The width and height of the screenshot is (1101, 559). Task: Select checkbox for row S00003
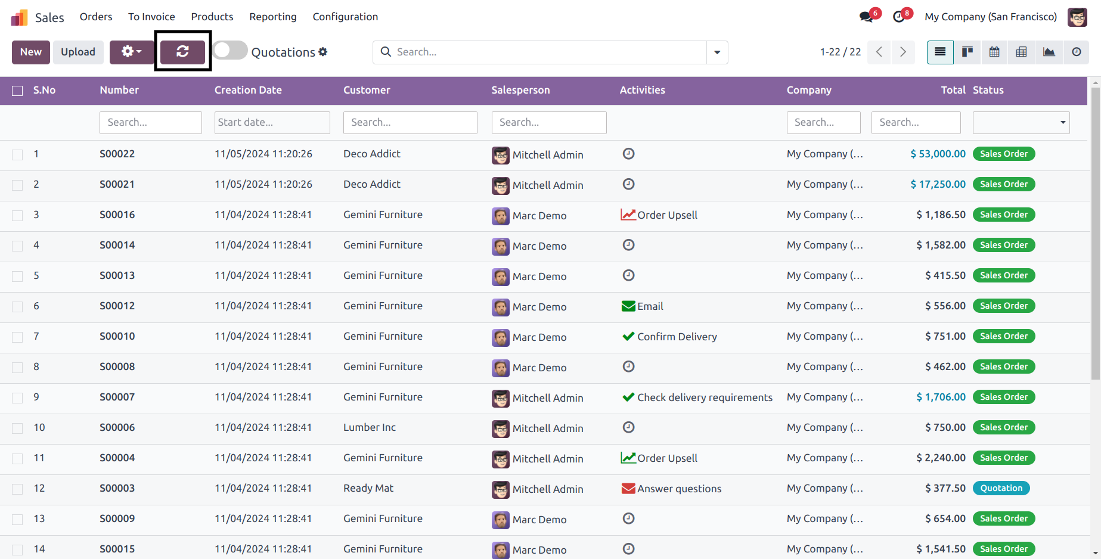(x=17, y=489)
